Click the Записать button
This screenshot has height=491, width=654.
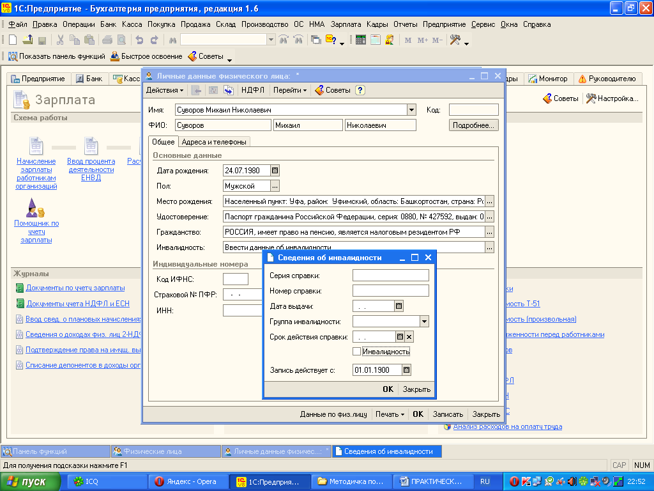pyautogui.click(x=448, y=414)
